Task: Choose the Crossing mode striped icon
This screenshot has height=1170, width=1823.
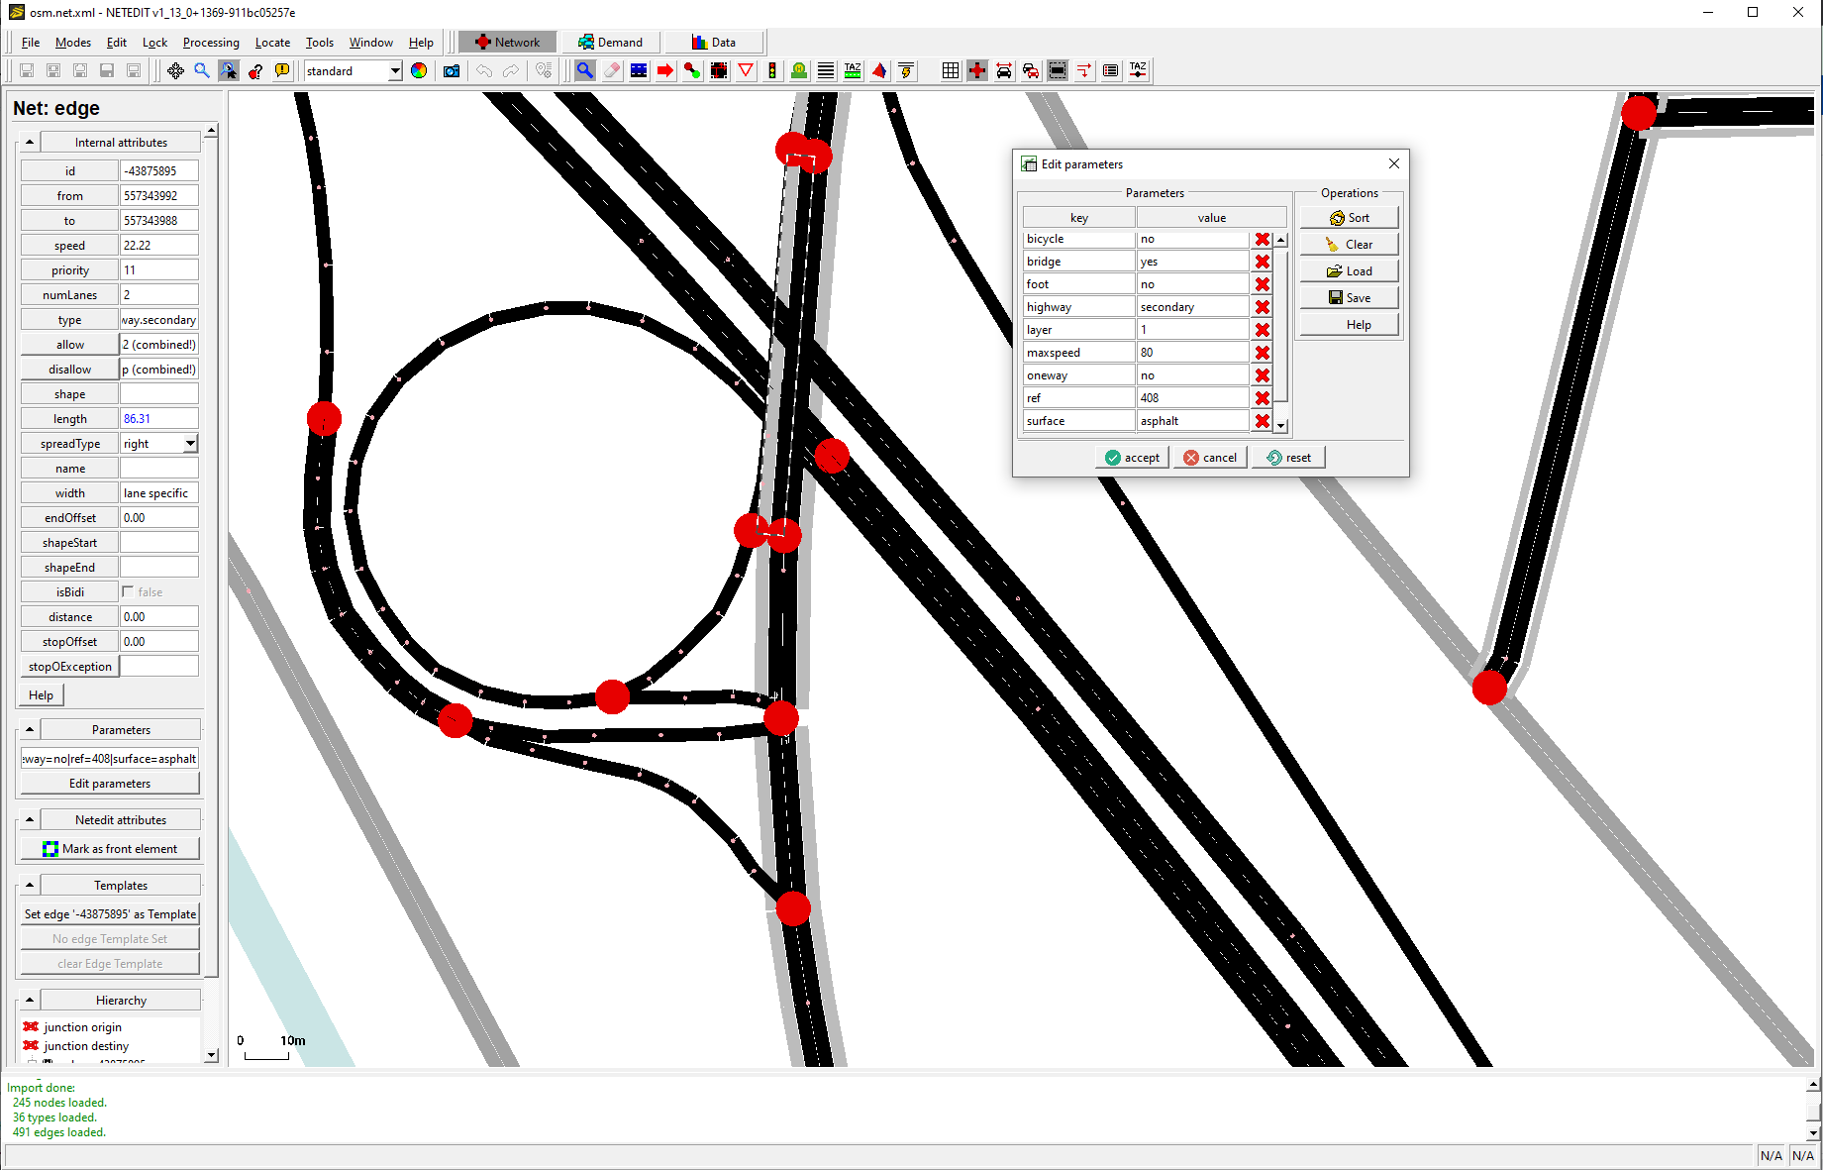Action: tap(826, 70)
